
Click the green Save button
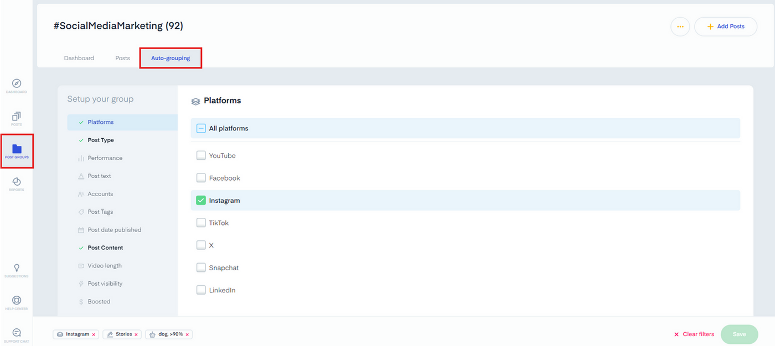pos(739,334)
